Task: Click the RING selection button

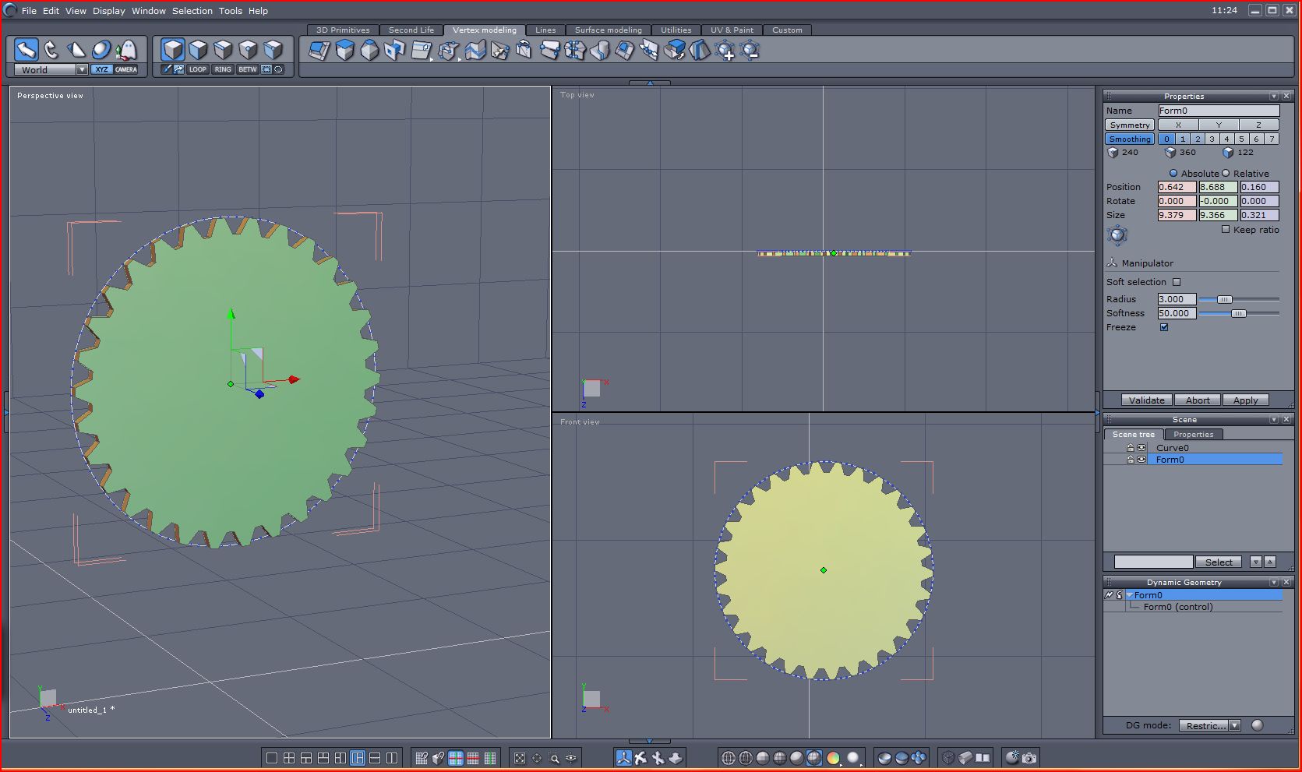Action: click(223, 69)
